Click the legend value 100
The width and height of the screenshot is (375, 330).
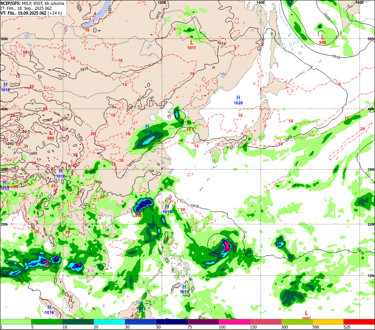point(222,327)
